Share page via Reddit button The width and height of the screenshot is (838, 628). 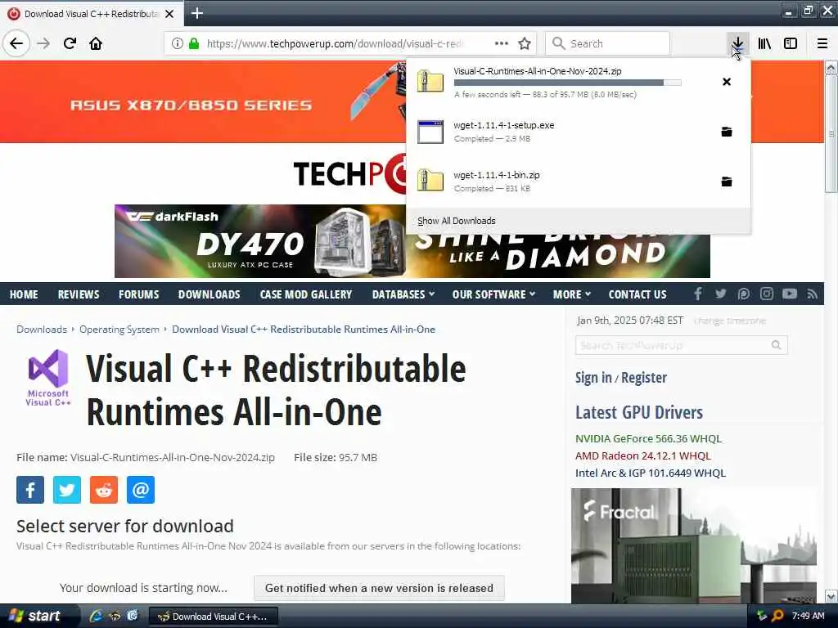coord(104,490)
